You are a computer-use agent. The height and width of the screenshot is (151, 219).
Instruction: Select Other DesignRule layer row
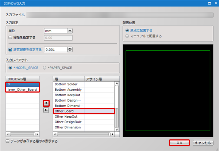click(x=84, y=122)
